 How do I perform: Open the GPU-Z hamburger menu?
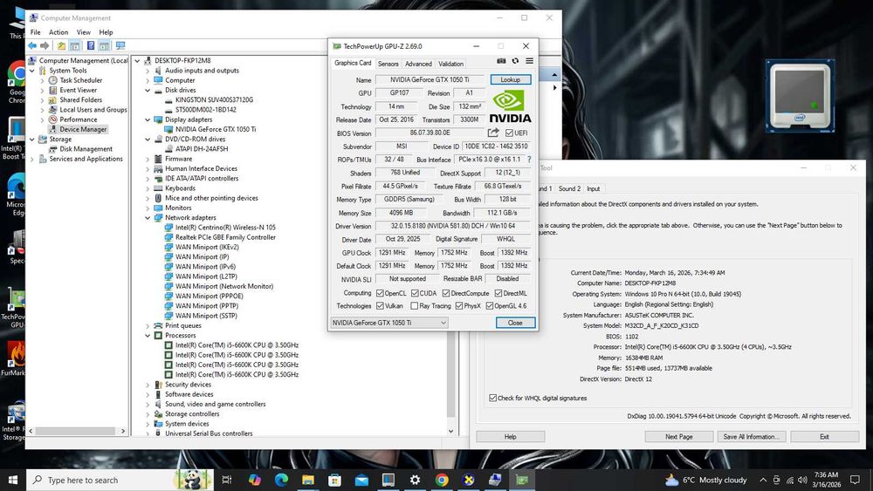530,61
